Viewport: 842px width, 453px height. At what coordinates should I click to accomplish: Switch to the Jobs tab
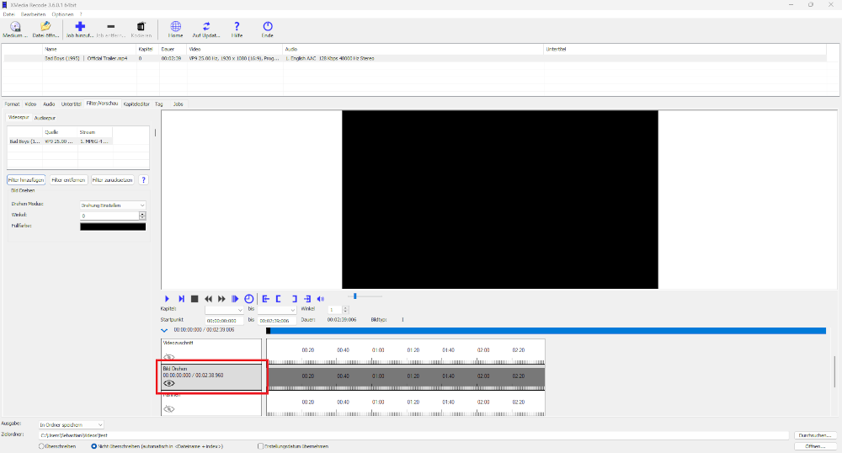point(178,104)
